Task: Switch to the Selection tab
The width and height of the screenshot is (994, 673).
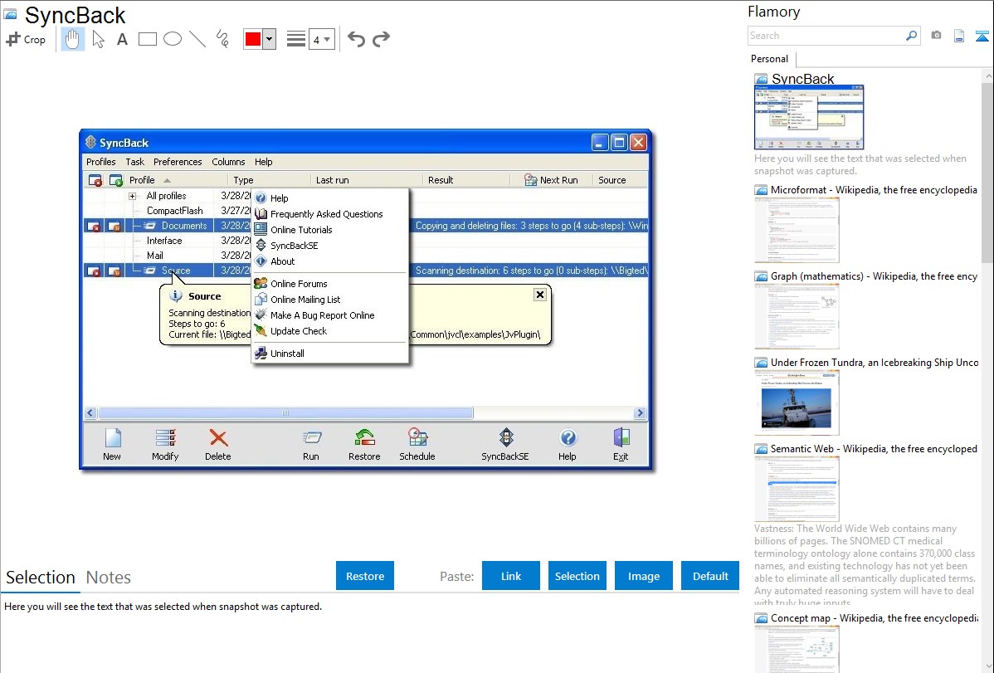Action: click(x=41, y=578)
